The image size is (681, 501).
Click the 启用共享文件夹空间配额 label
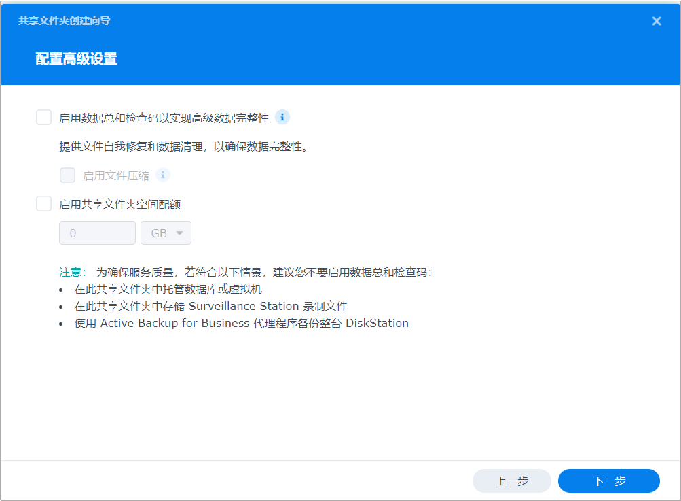click(120, 205)
